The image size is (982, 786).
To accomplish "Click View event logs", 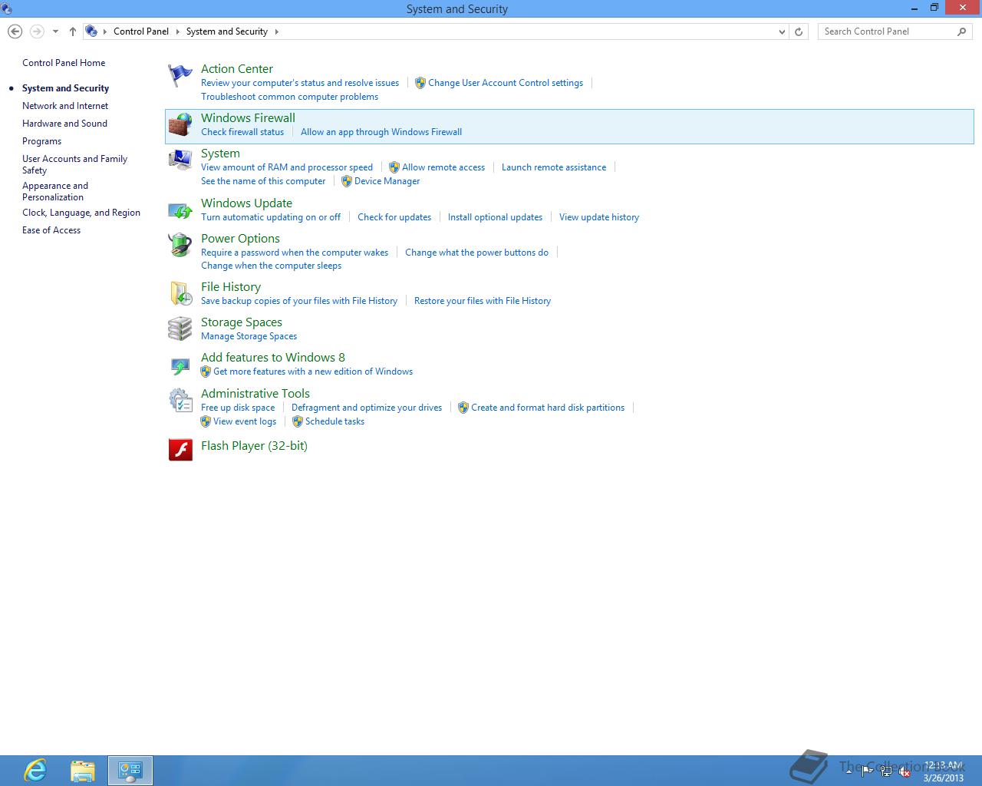I will pyautogui.click(x=245, y=421).
